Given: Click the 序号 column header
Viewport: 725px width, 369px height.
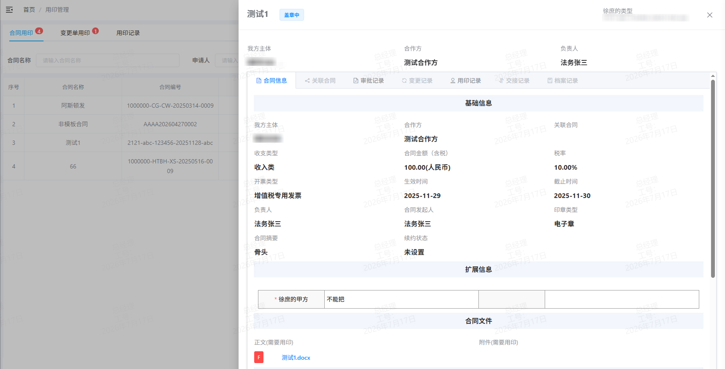Looking at the screenshot, I should tap(14, 87).
